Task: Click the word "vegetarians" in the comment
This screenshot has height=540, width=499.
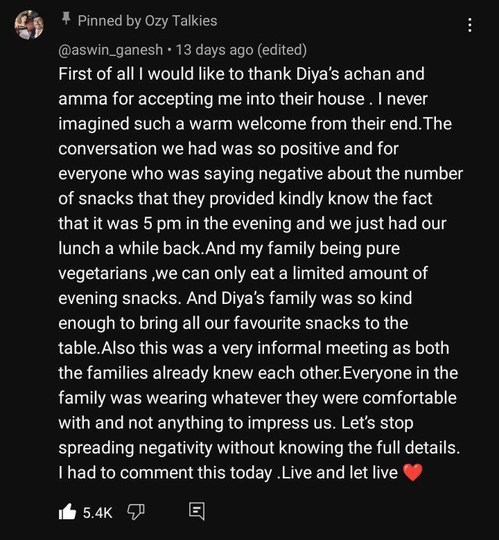Action: pyautogui.click(x=103, y=273)
